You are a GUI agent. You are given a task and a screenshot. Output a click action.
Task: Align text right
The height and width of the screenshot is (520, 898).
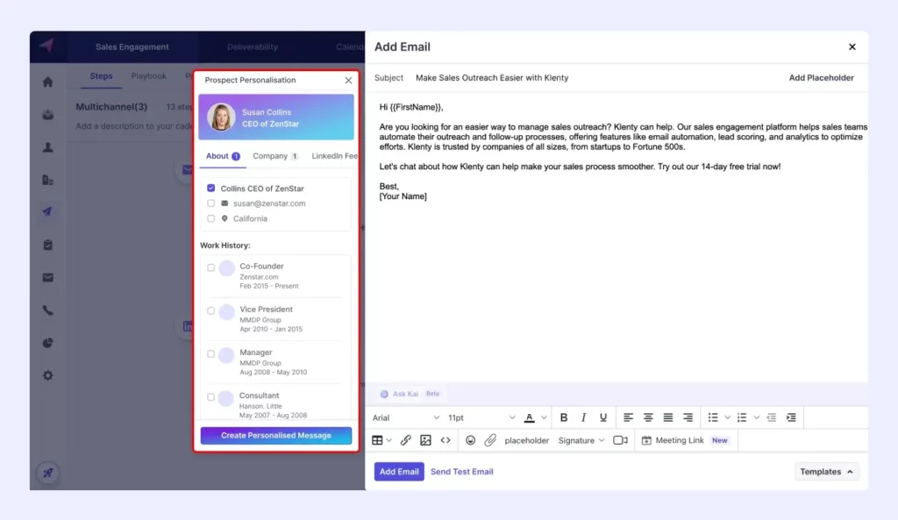(688, 417)
